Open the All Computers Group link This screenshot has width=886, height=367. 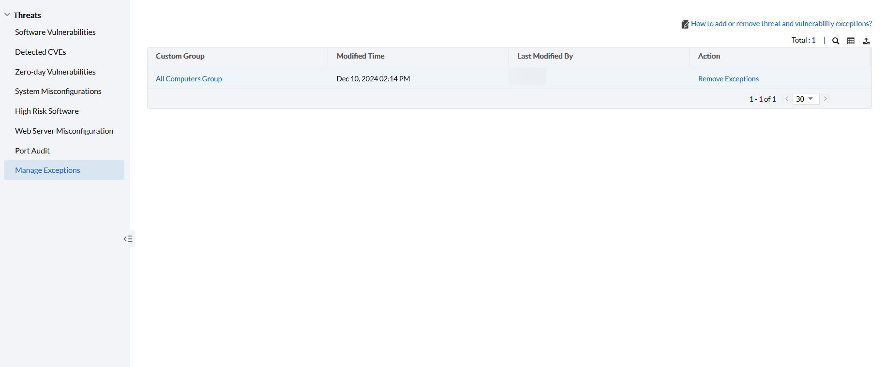click(x=189, y=78)
